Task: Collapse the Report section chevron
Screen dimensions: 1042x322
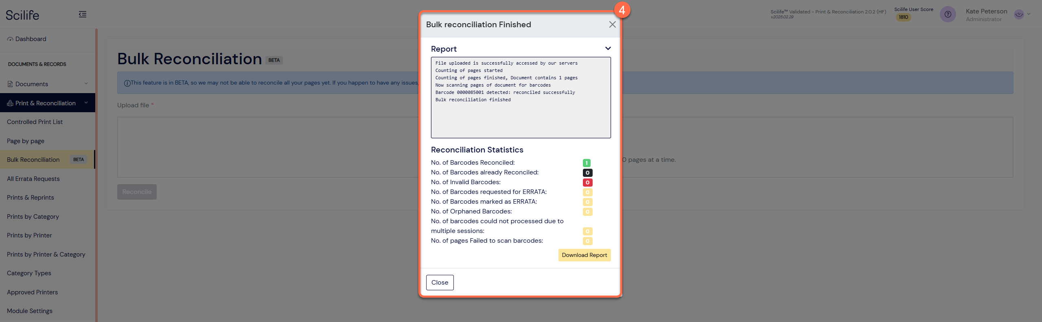Action: click(x=608, y=48)
